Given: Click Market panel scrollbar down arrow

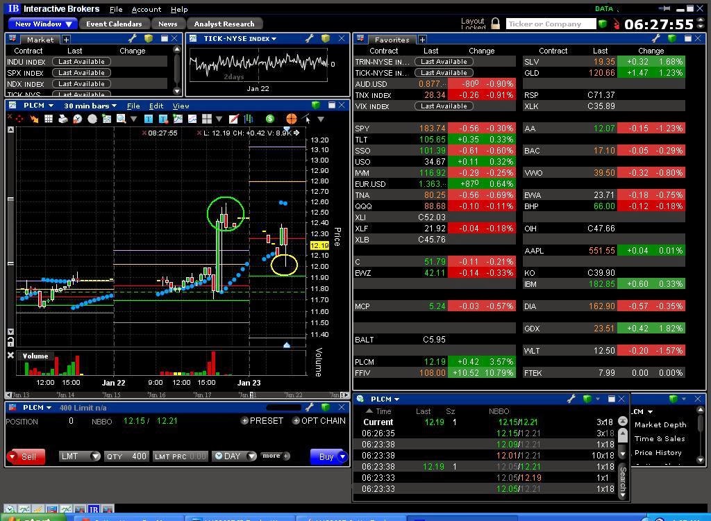Looking at the screenshot, I should 177,91.
